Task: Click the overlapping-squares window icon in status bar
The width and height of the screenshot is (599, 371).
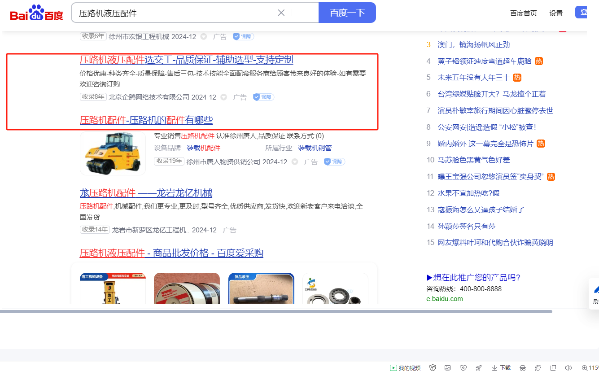Action: click(x=553, y=368)
